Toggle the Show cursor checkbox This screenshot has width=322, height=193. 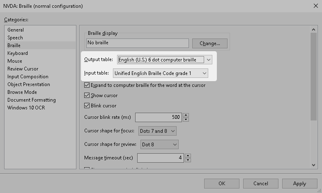click(x=87, y=95)
